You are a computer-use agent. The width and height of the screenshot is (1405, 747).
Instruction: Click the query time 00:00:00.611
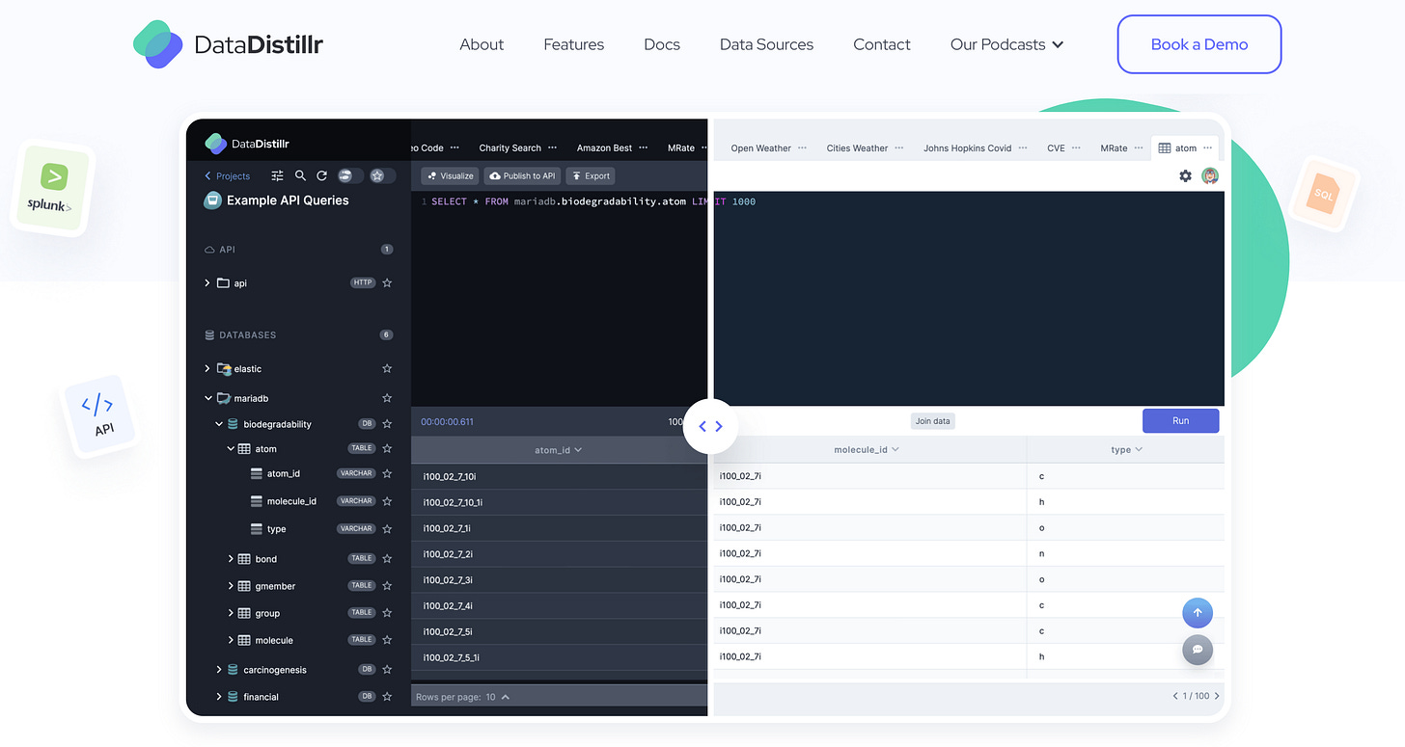click(447, 422)
